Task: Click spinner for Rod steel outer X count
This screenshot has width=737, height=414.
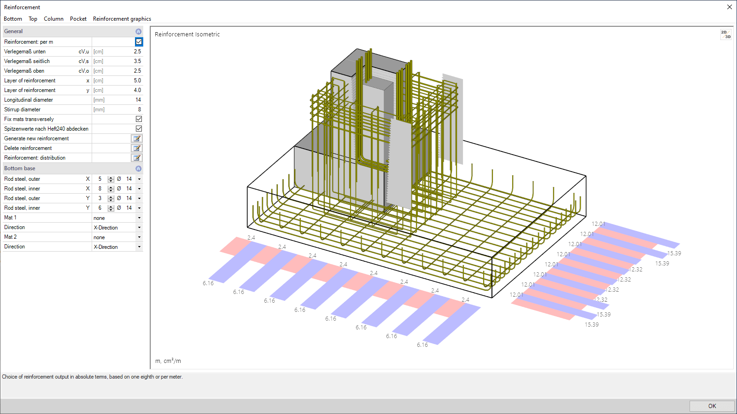Action: coord(111,179)
